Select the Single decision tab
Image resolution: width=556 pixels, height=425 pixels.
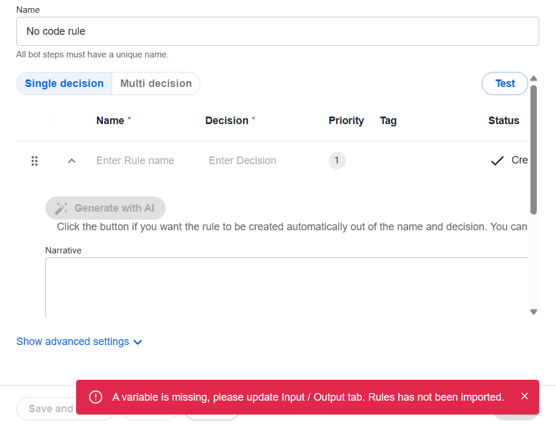(64, 83)
